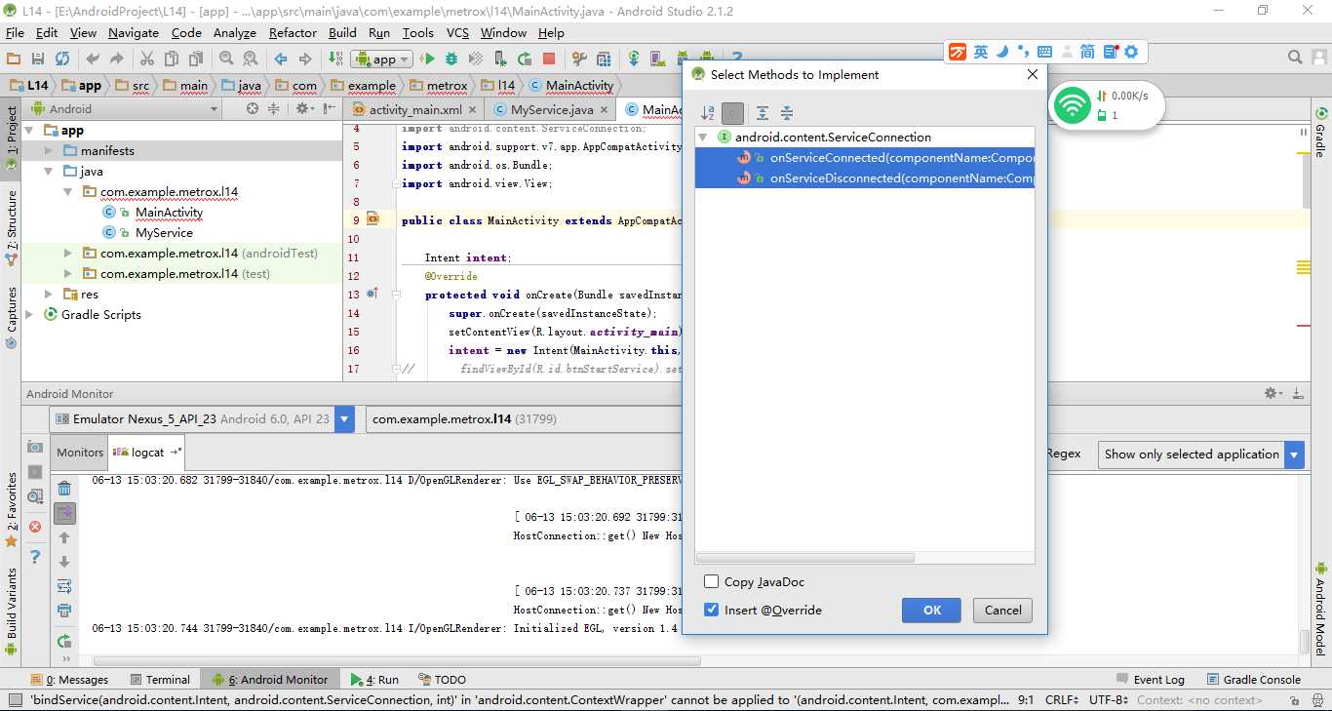Click the Terminate Application red icon
The width and height of the screenshot is (1332, 711).
pos(35,527)
